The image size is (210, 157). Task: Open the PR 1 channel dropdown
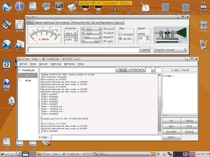click(x=71, y=34)
